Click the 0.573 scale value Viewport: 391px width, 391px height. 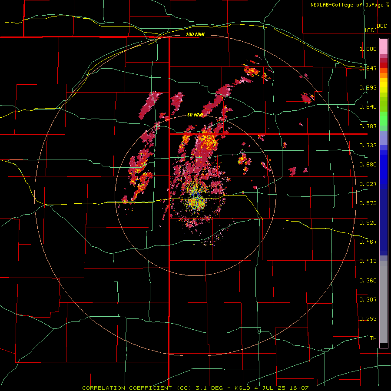click(x=368, y=203)
